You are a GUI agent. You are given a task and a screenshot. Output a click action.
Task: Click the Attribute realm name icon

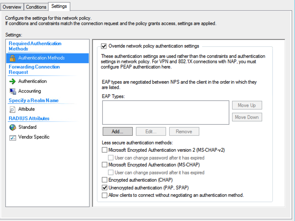(x=12, y=109)
